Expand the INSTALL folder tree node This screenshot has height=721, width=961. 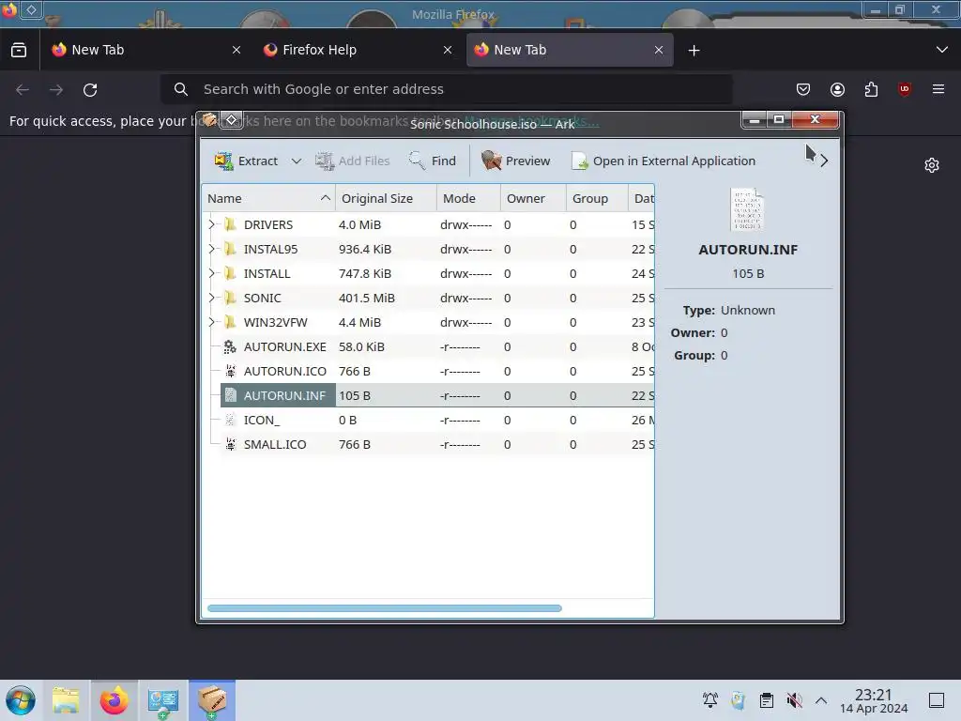(211, 273)
